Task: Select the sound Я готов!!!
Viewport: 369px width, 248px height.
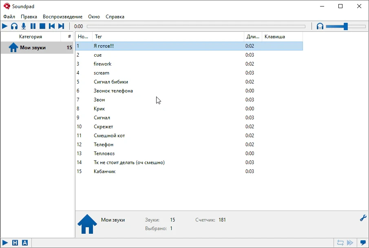Action: [x=189, y=46]
